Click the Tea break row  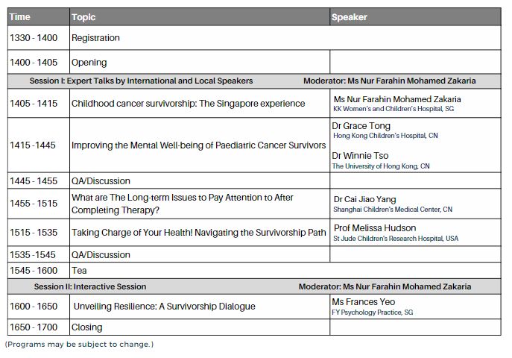coord(79,271)
